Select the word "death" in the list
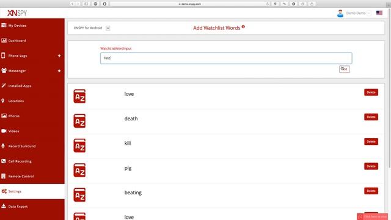The image size is (391, 220). pyautogui.click(x=131, y=119)
